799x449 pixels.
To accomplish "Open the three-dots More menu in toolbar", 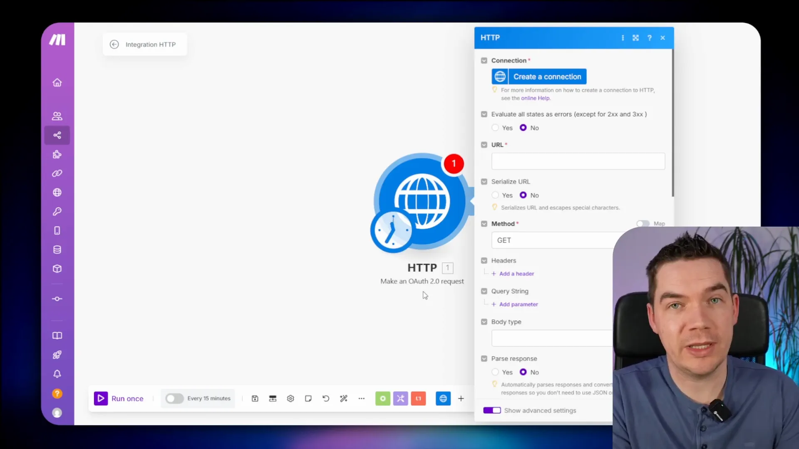I will (362, 398).
